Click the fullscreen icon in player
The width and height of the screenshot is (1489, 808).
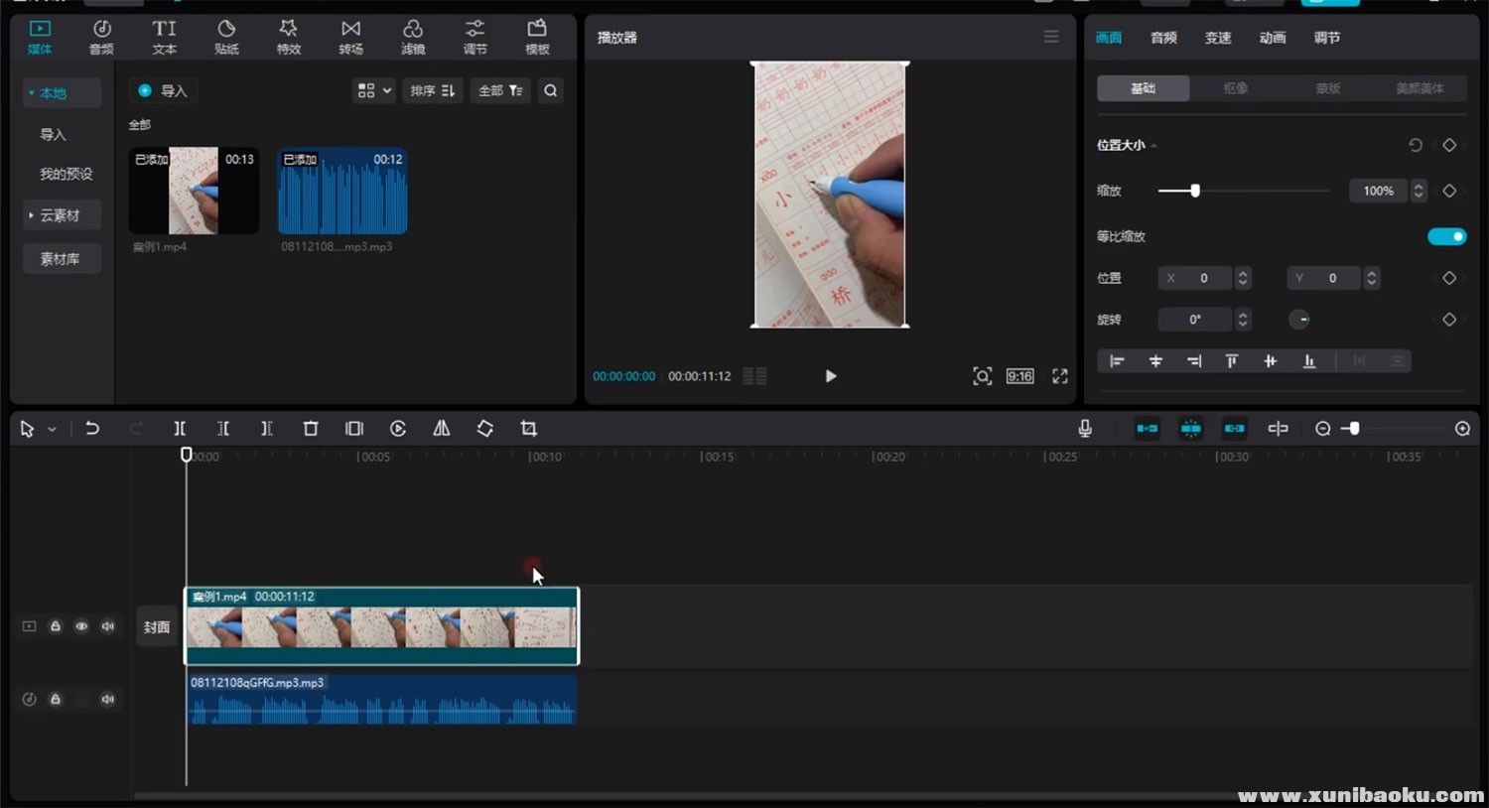(1060, 376)
